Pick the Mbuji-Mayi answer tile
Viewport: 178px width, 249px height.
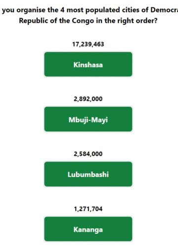click(88, 119)
